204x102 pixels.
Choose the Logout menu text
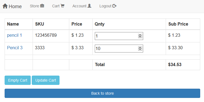click(105, 6)
